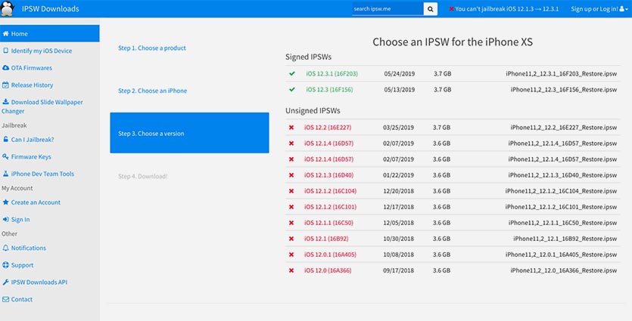Click the Signed IPSWs heading
The image size is (632, 321).
click(308, 57)
